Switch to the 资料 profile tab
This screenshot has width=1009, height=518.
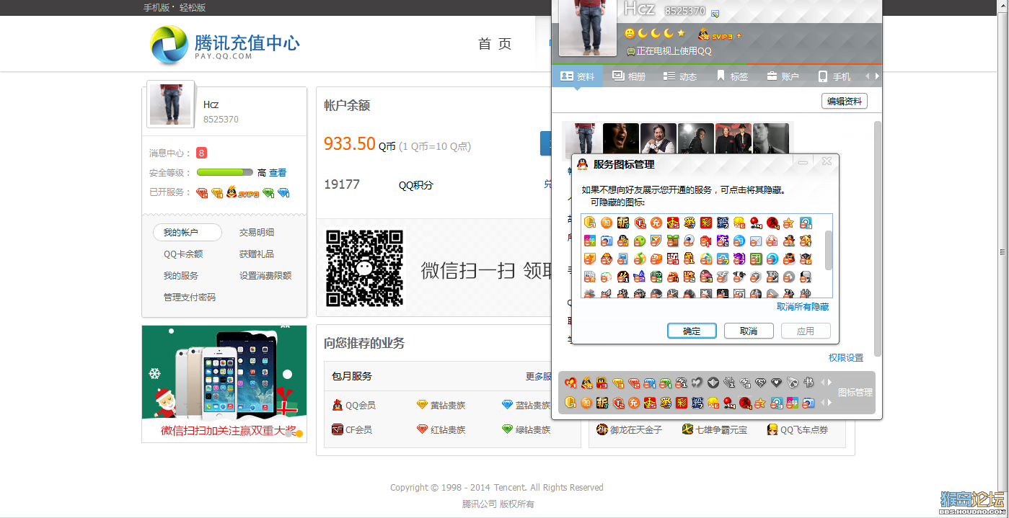click(x=578, y=76)
